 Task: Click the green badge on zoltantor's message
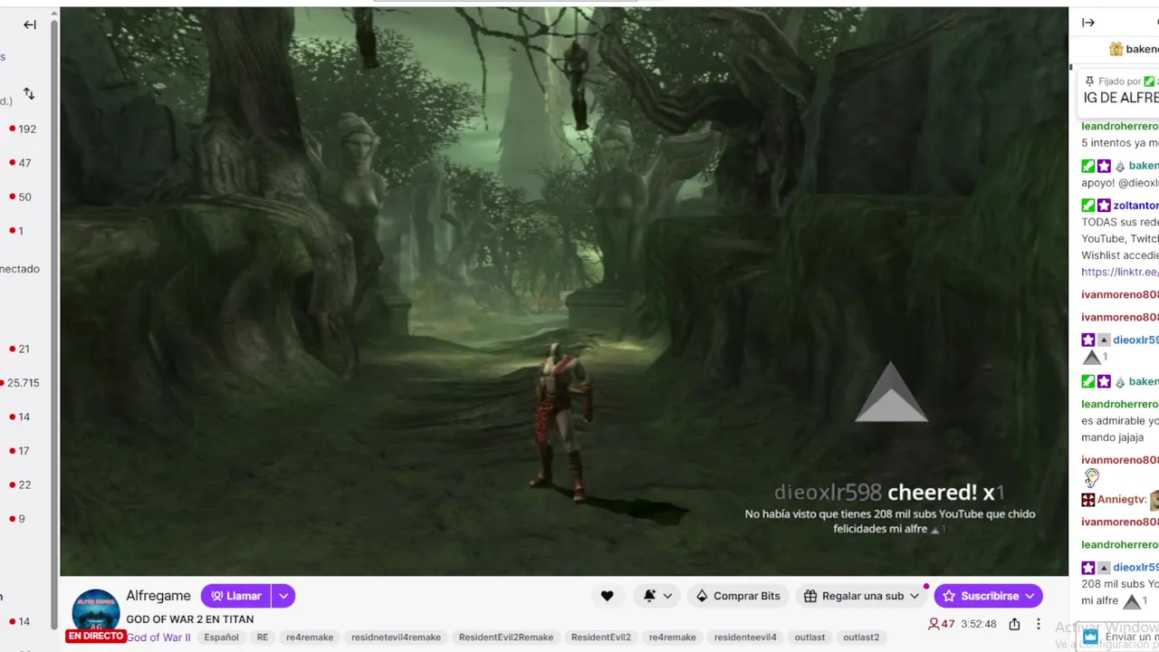tap(1088, 206)
